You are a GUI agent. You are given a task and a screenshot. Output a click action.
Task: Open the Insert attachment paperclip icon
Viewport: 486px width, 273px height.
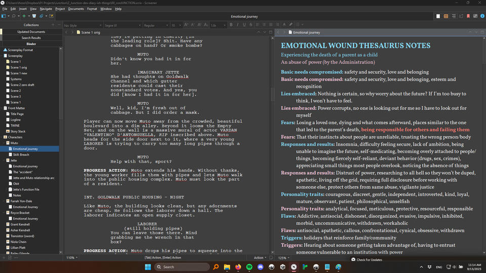pyautogui.click(x=42, y=16)
